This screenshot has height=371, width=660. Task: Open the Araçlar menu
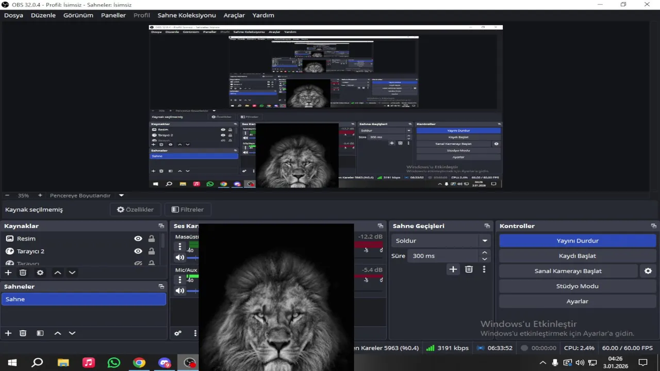[x=234, y=15]
